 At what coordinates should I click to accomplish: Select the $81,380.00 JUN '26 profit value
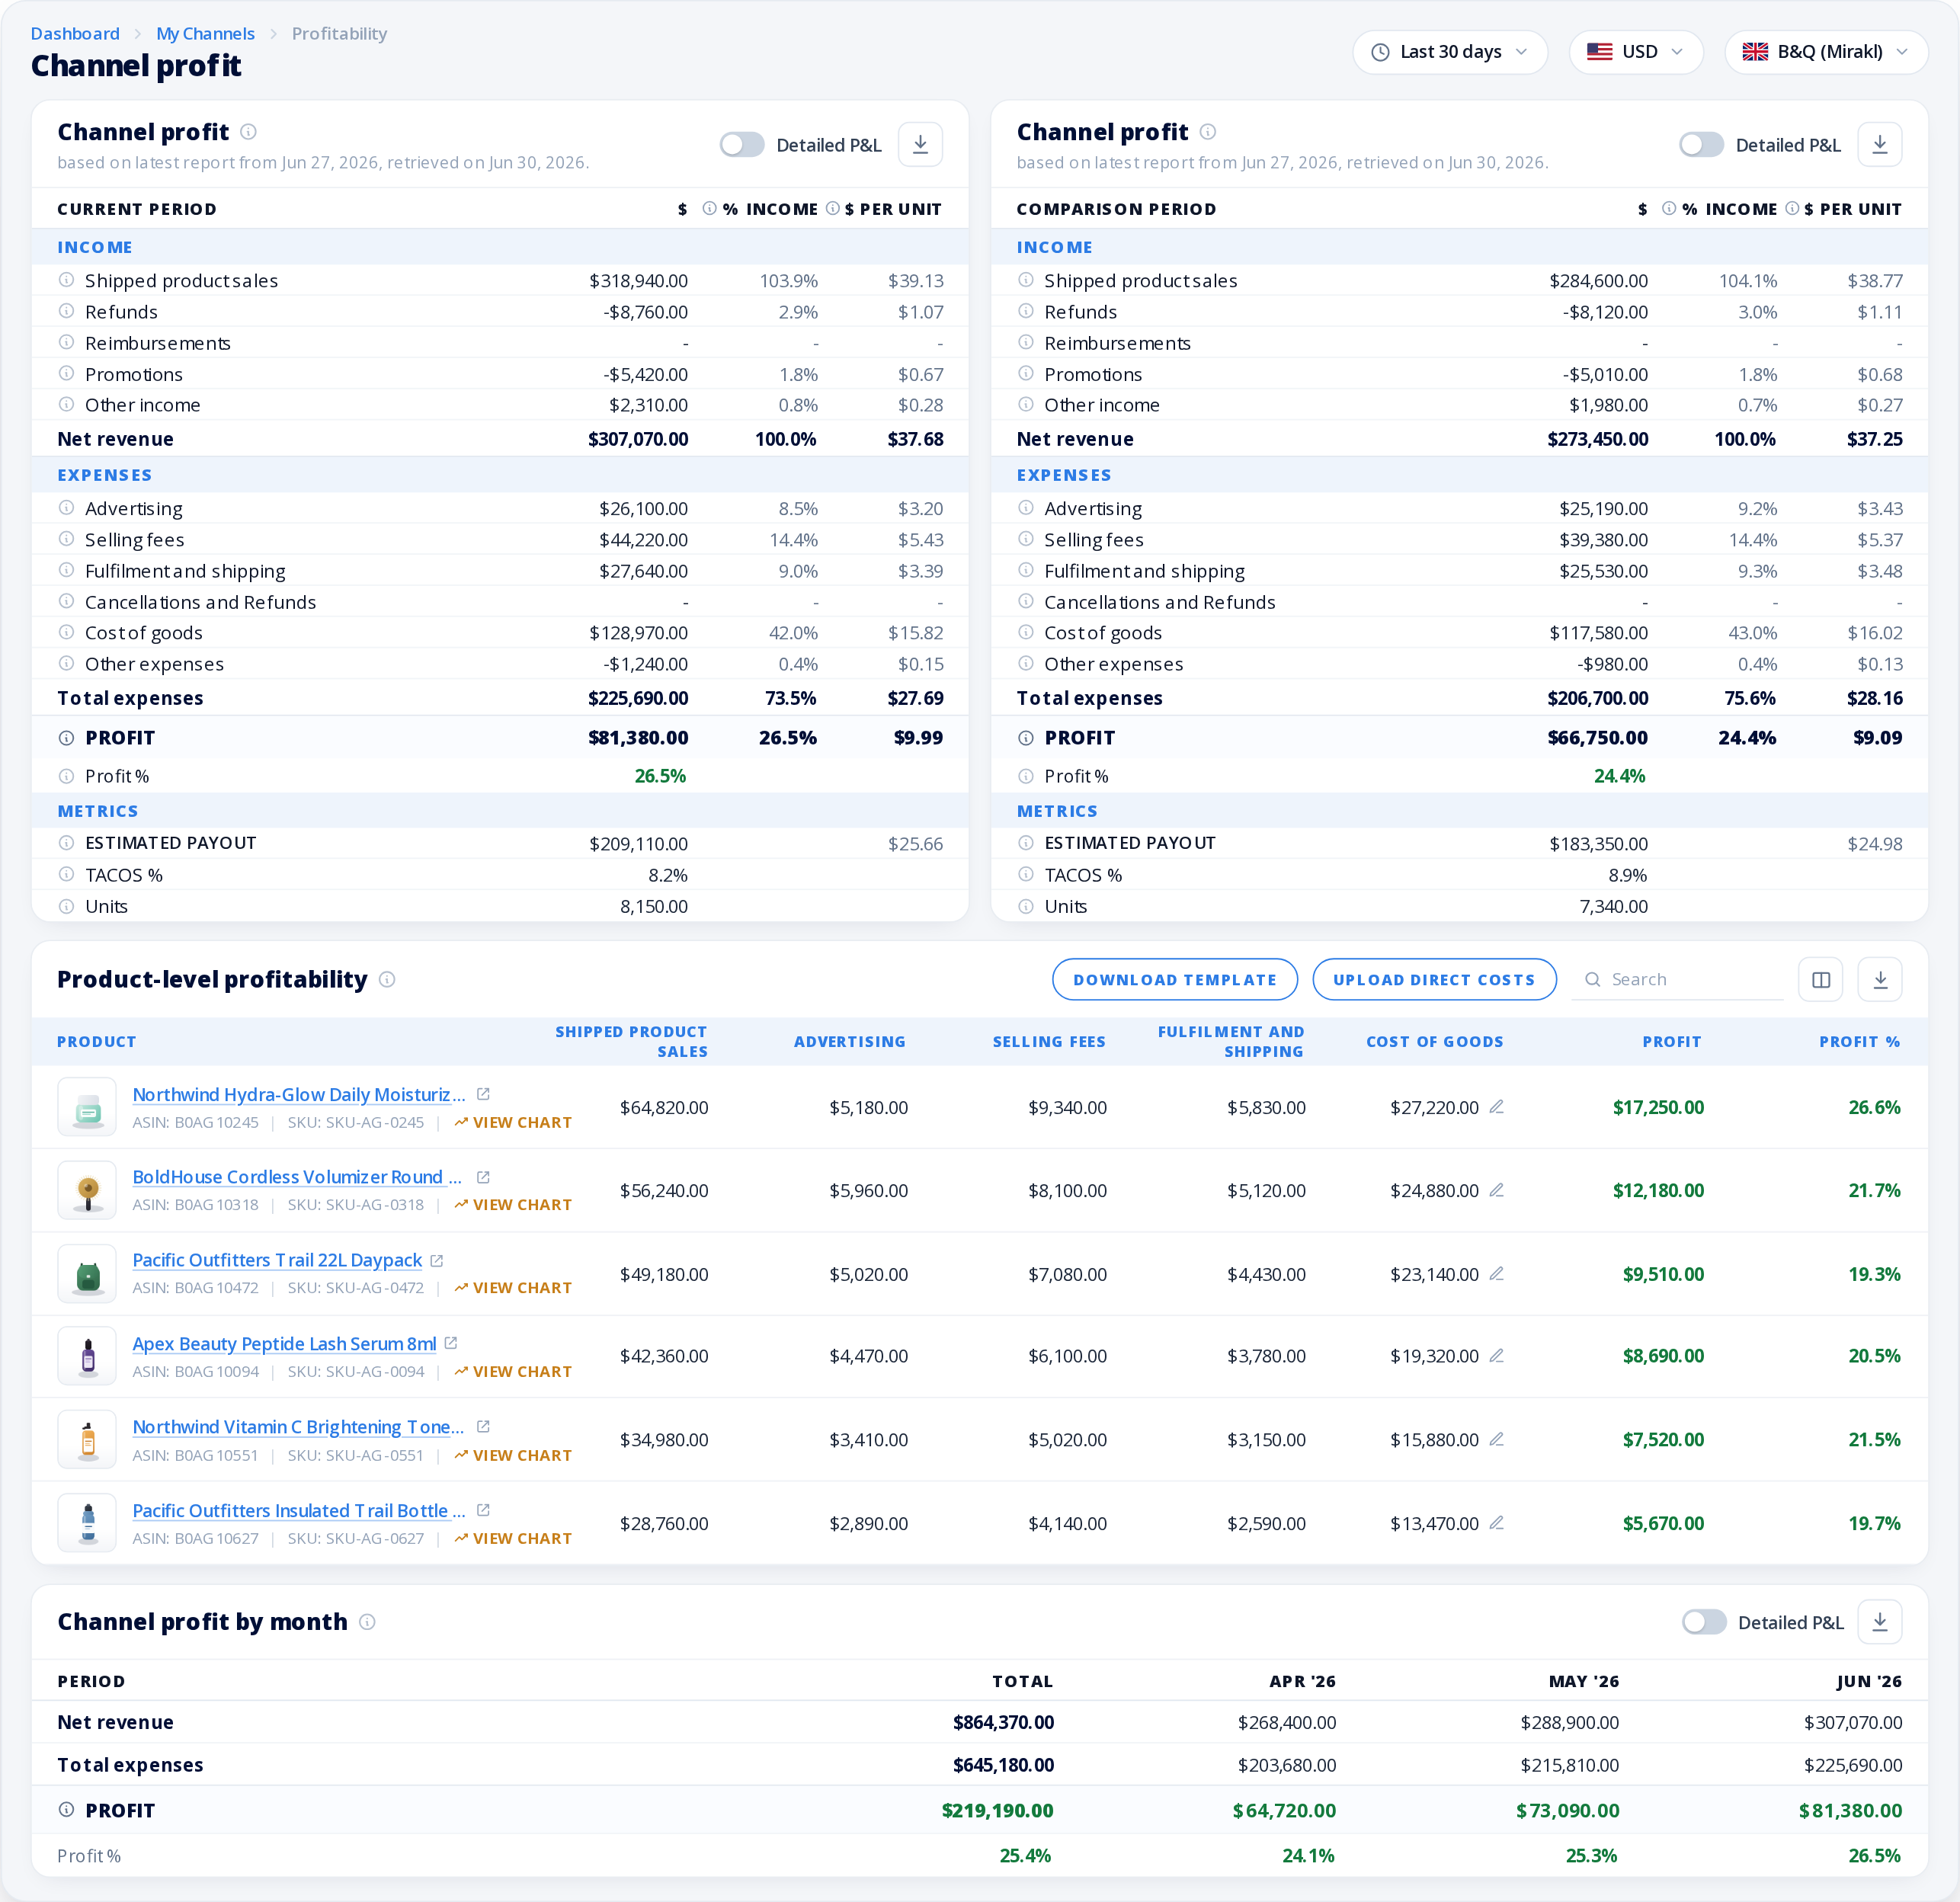pyautogui.click(x=1850, y=1810)
